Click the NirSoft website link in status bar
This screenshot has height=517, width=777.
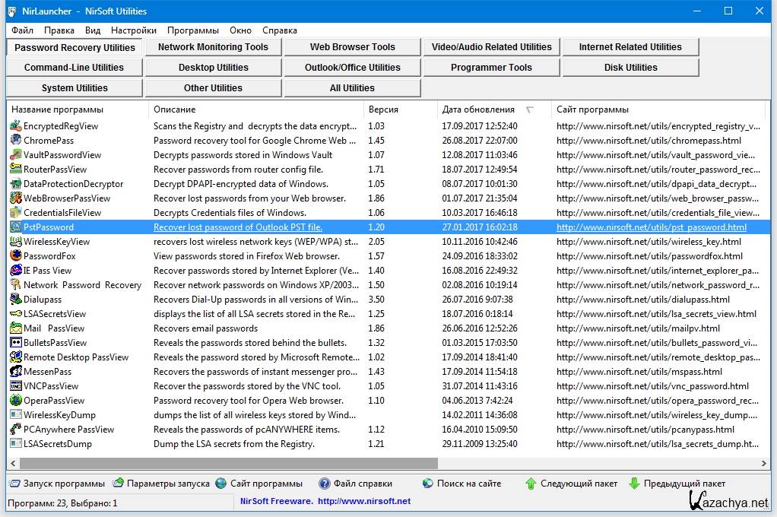pos(364,501)
